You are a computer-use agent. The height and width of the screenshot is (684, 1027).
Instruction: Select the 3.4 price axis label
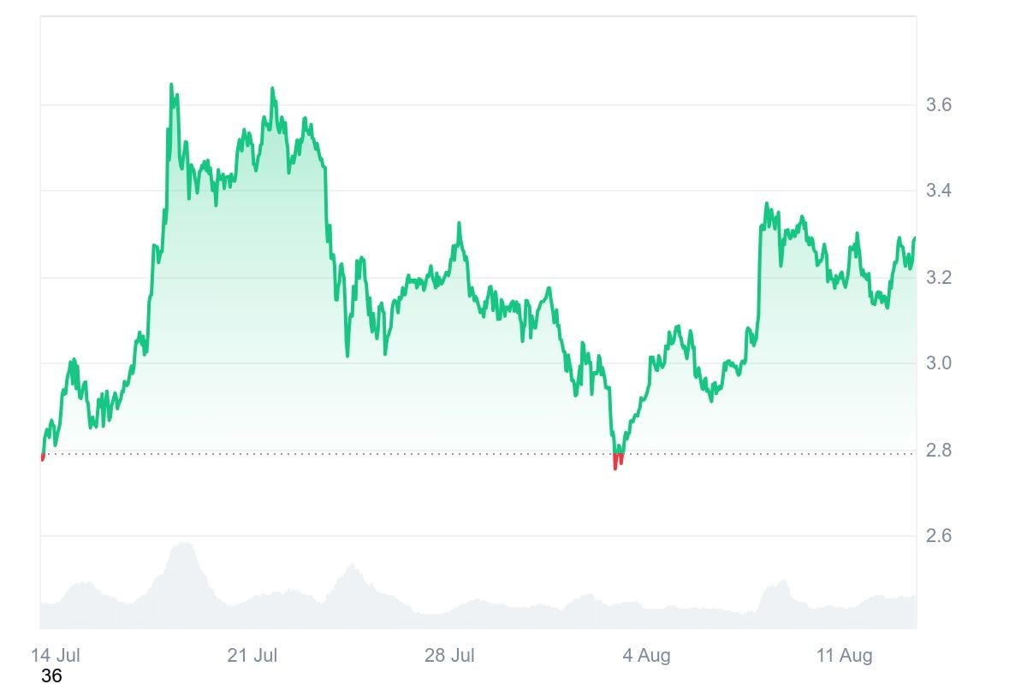[x=939, y=191]
